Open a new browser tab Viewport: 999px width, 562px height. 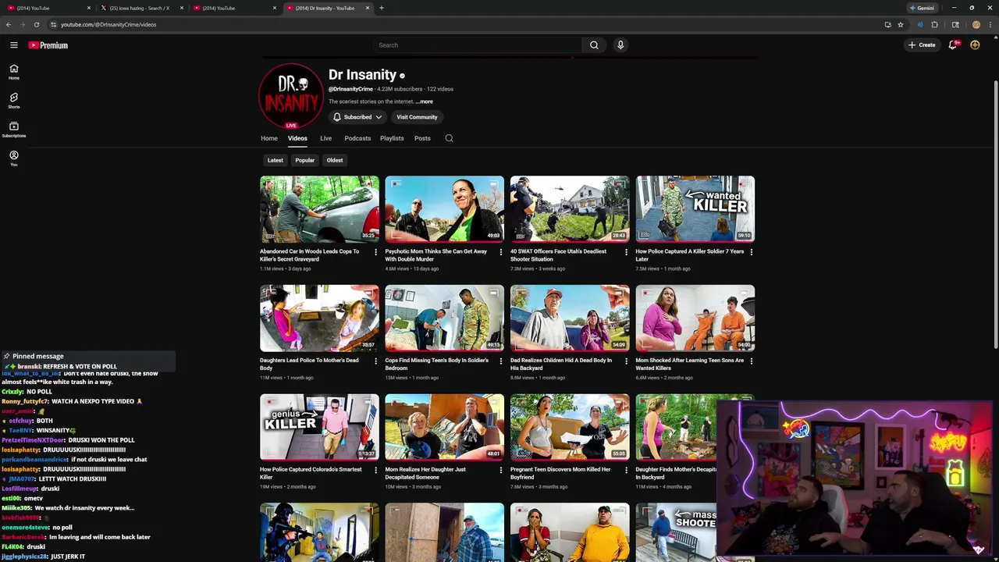pos(382,8)
